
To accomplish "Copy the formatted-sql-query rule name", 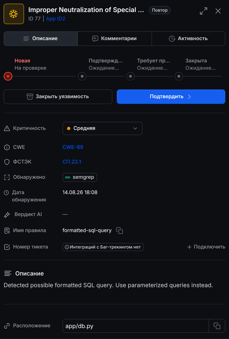I will [x=120, y=231].
